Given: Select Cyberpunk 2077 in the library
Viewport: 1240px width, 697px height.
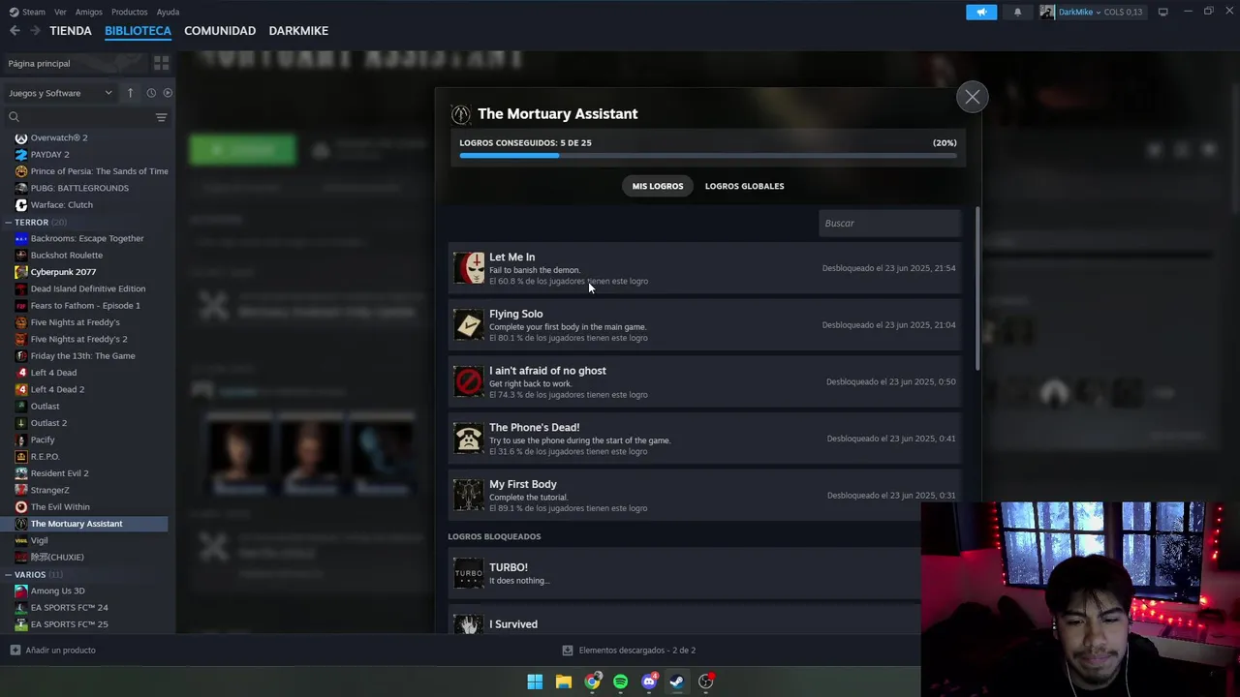Looking at the screenshot, I should coord(63,272).
